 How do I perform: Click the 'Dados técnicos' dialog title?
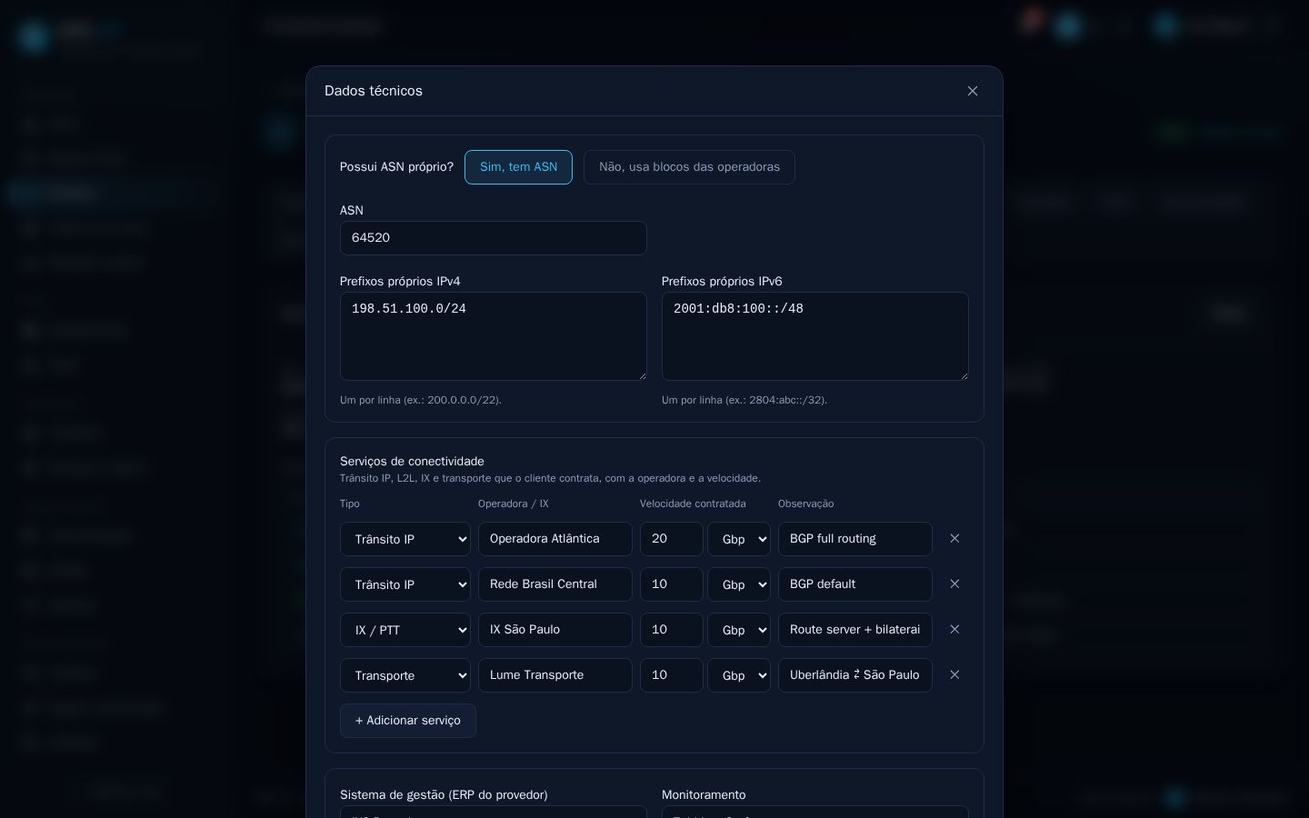tap(374, 91)
